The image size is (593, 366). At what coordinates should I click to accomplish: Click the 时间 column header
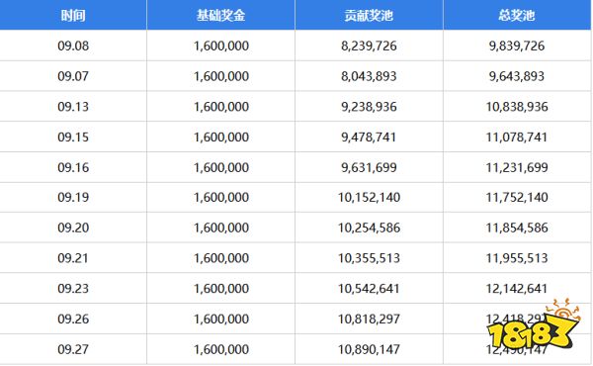[x=73, y=16]
